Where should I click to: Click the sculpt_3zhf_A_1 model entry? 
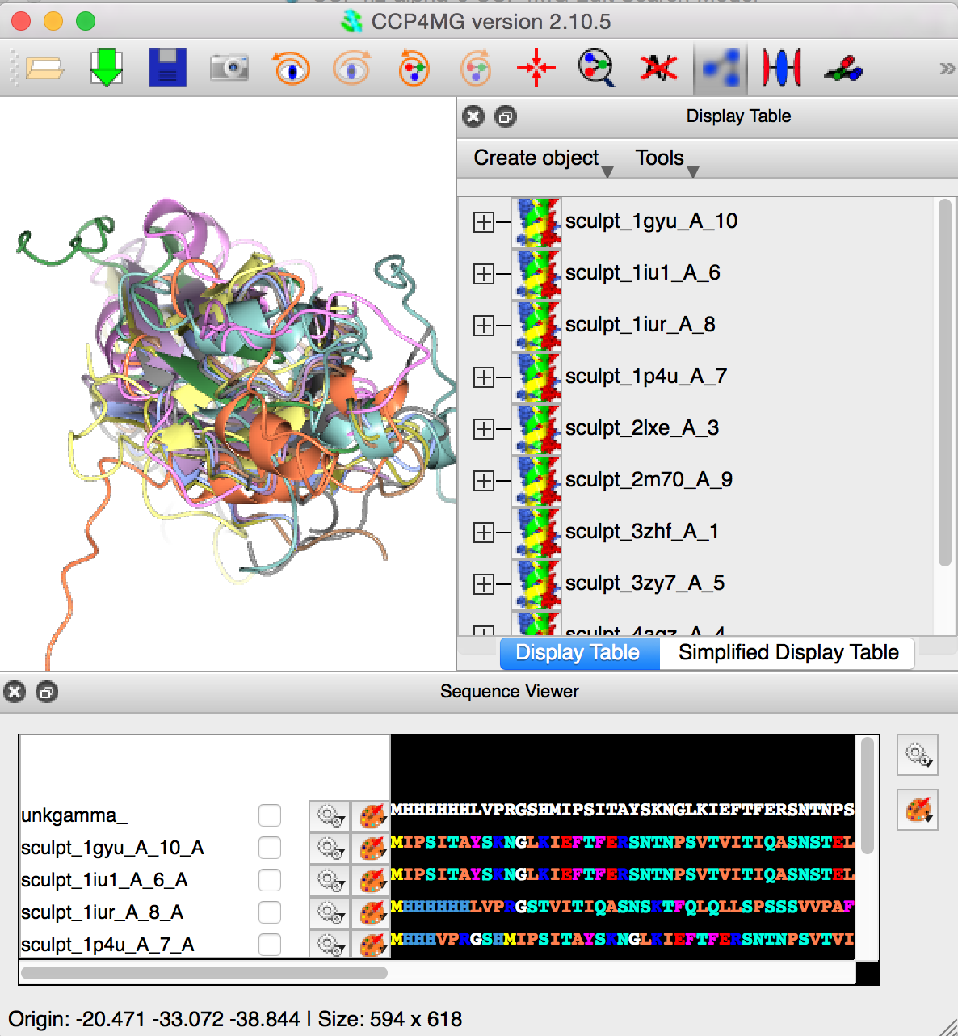click(641, 532)
